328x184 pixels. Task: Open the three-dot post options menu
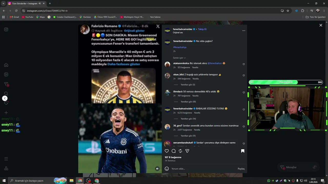coord(244,31)
